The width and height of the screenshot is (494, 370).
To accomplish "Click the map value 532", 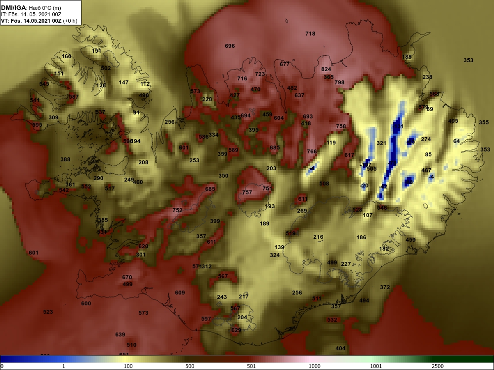I will pyautogui.click(x=332, y=320).
